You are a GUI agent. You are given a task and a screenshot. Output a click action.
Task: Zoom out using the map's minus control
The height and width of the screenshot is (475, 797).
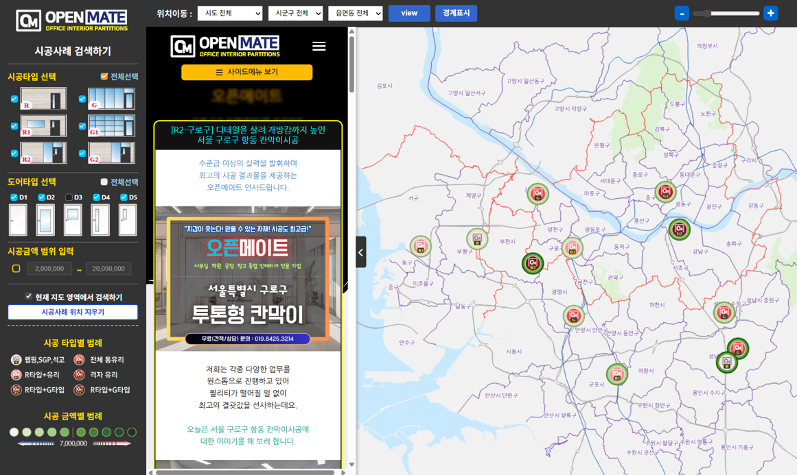tap(681, 13)
